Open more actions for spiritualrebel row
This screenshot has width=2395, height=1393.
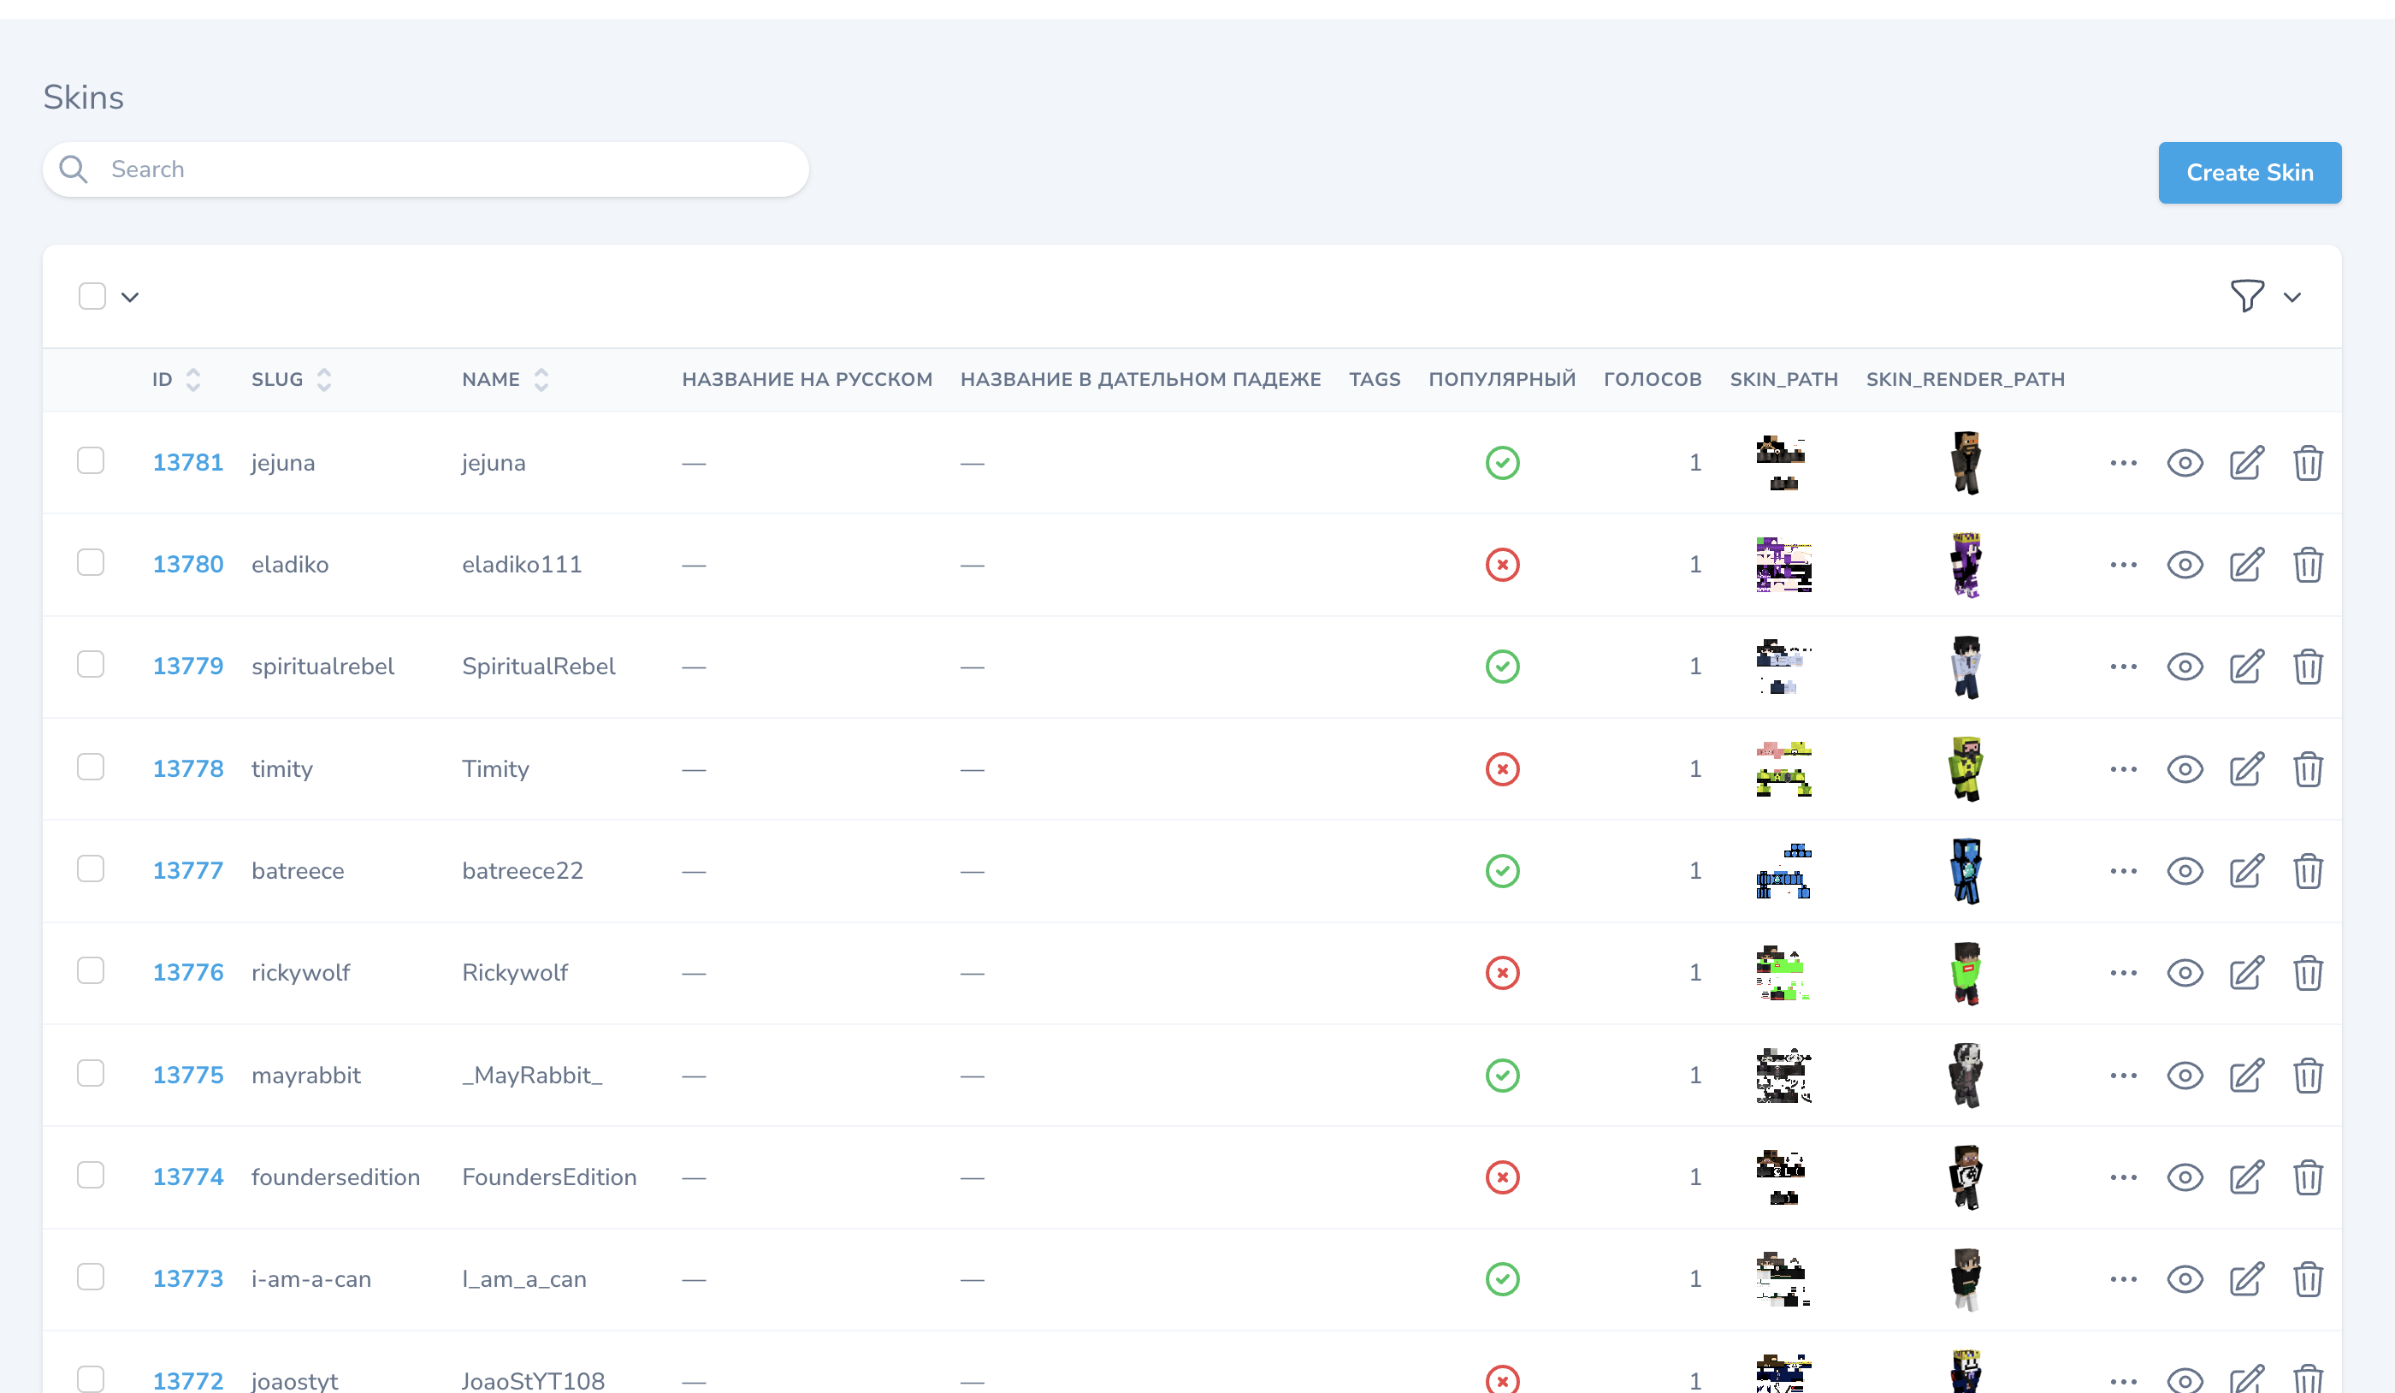(x=2123, y=667)
